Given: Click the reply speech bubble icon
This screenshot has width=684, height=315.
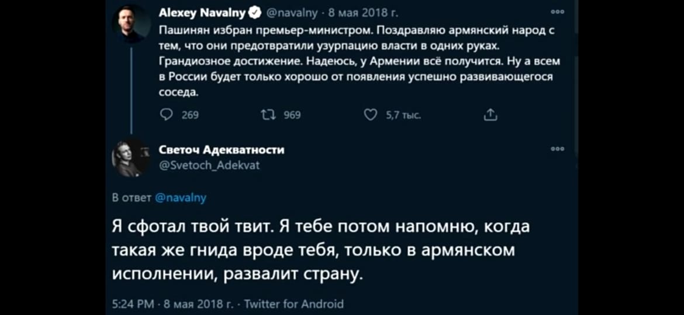Looking at the screenshot, I should point(164,116).
